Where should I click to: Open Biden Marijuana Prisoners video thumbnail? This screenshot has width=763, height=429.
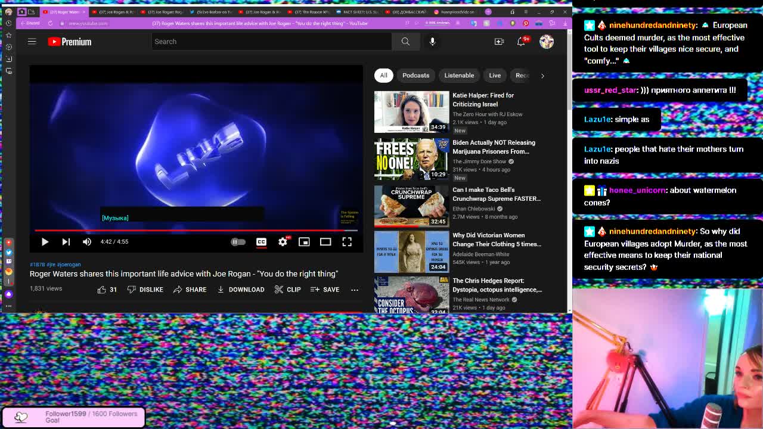tap(411, 159)
